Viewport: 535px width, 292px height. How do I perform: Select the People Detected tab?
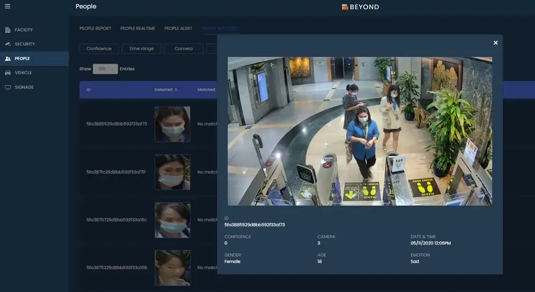pos(219,28)
